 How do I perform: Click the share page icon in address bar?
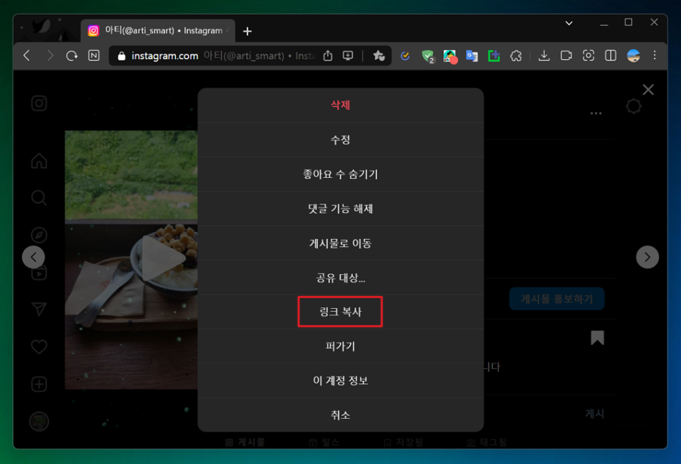328,56
